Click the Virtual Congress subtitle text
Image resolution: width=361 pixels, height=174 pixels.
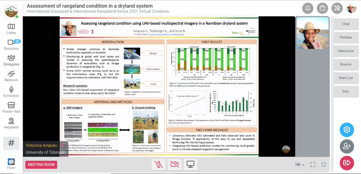click(x=98, y=12)
